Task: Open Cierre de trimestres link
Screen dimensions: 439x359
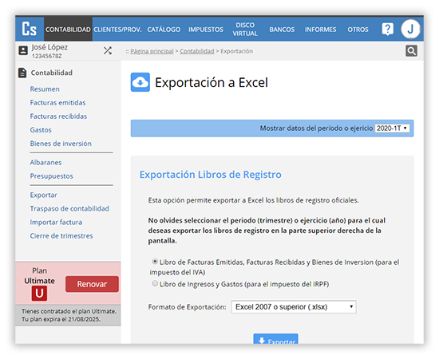Action: (x=61, y=236)
